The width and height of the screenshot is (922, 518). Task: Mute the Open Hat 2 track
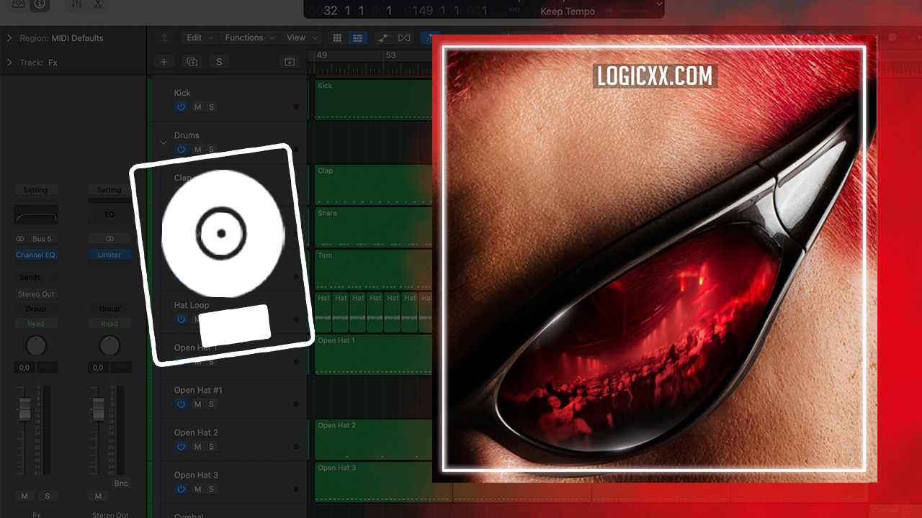point(197,447)
